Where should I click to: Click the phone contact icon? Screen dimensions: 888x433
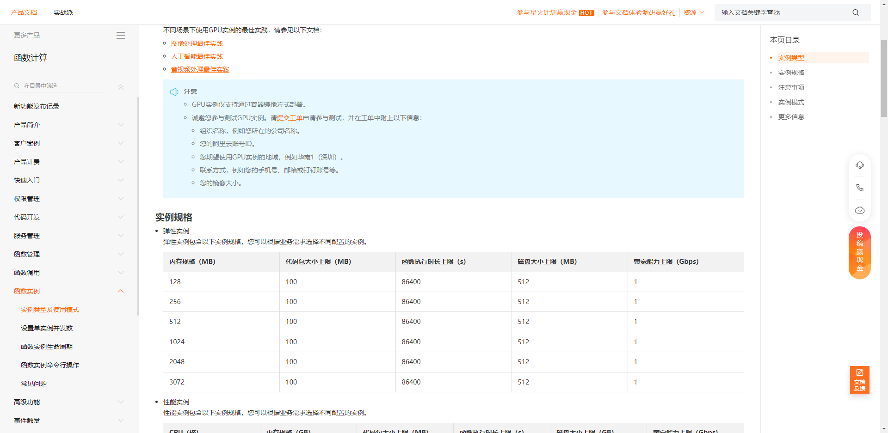(x=860, y=188)
